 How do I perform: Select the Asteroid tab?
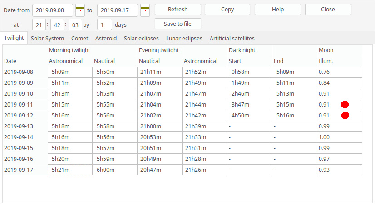pyautogui.click(x=106, y=39)
